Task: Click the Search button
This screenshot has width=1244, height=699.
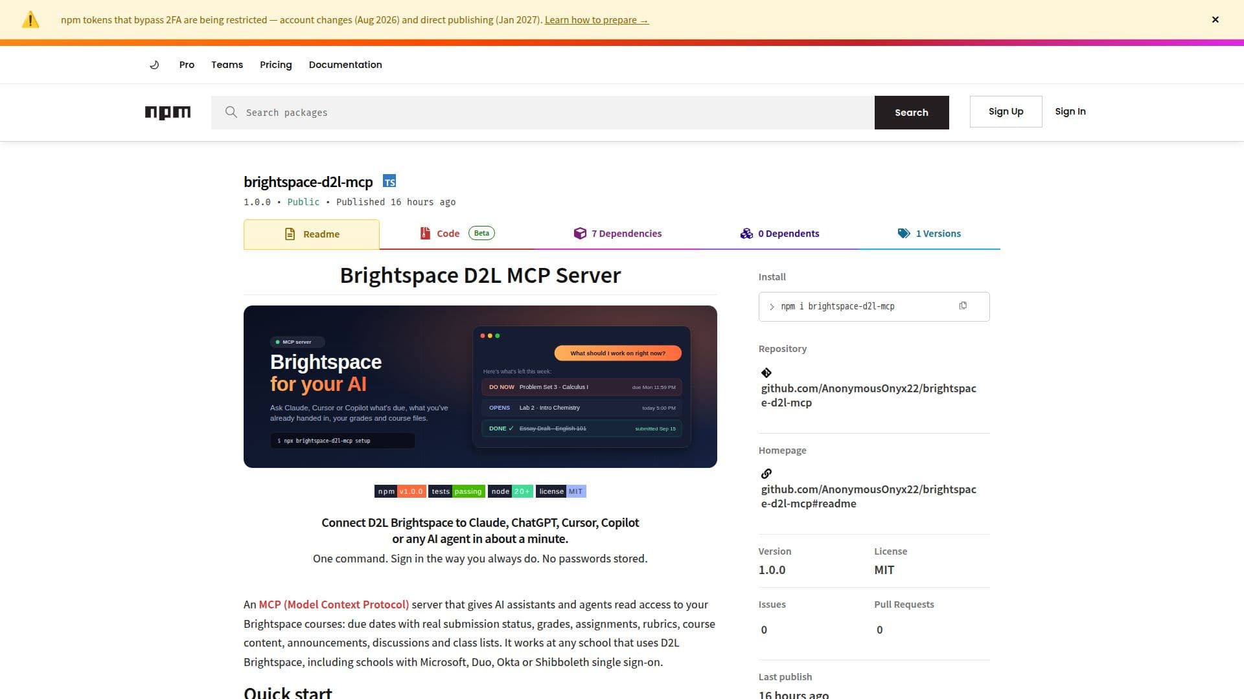Action: [912, 113]
